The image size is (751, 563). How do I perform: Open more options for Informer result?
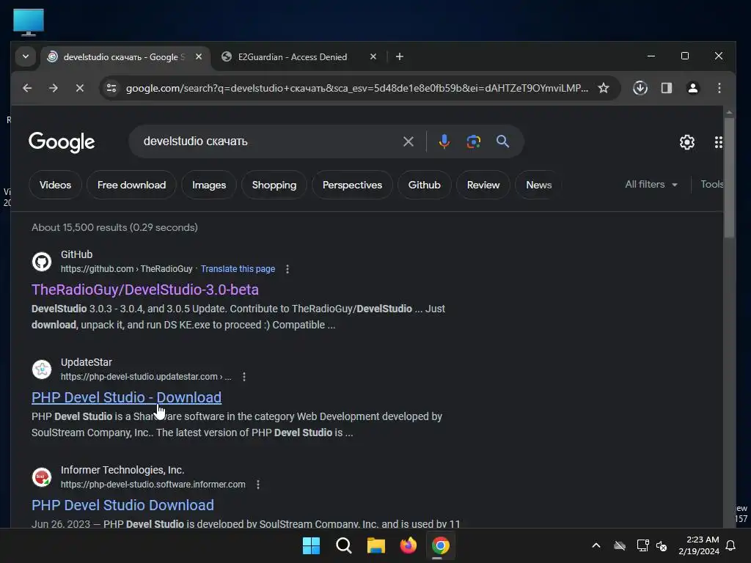click(257, 485)
